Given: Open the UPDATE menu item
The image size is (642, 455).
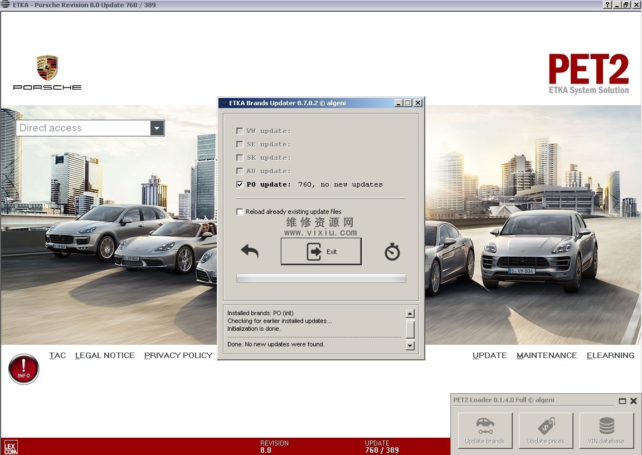Looking at the screenshot, I should click(x=489, y=355).
